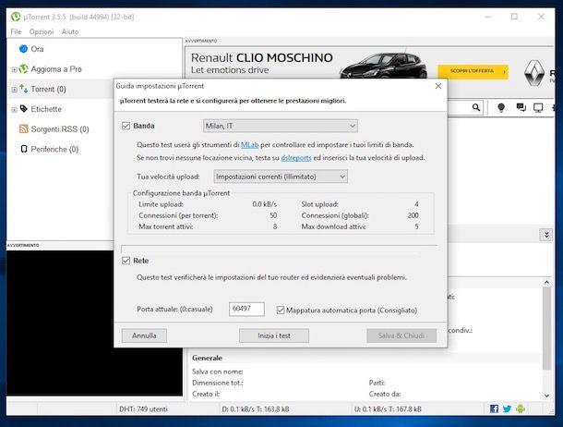Expand the Torrent (0) tree node

point(14,89)
